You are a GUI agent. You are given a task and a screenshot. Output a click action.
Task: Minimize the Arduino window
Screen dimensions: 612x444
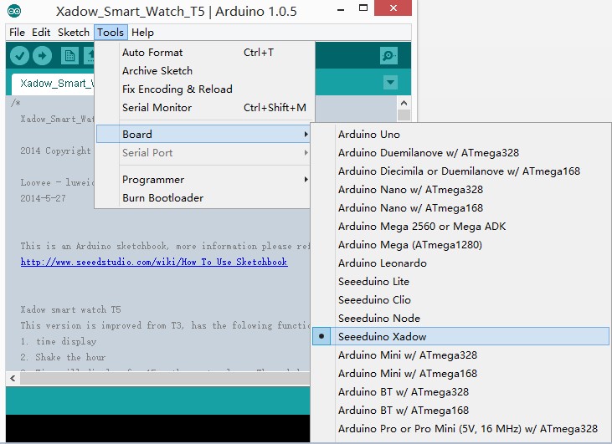pos(341,8)
